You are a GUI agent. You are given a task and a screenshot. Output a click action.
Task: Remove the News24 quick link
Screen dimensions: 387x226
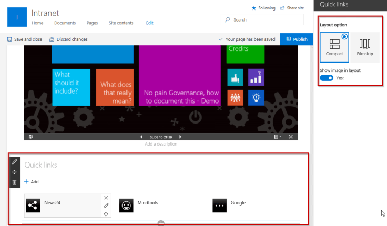[x=106, y=198]
